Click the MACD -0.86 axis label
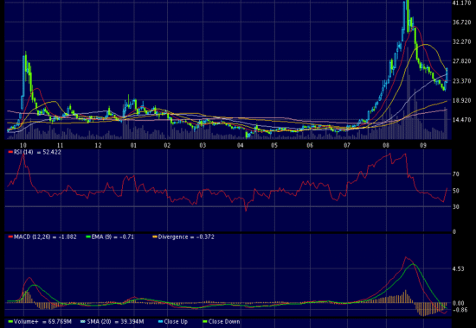Image resolution: width=476 pixels, height=328 pixels. pyautogui.click(x=460, y=310)
